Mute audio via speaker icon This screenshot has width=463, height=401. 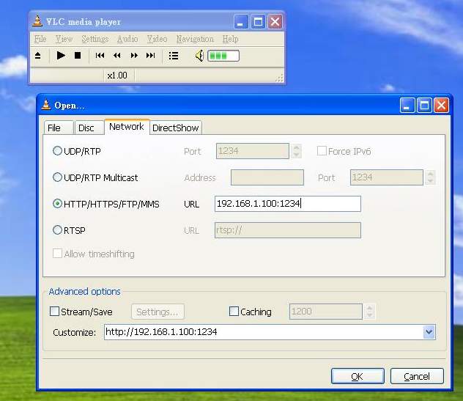pyautogui.click(x=199, y=56)
